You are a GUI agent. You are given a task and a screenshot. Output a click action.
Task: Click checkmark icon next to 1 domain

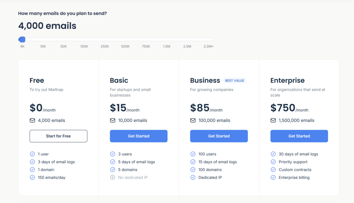32,169
